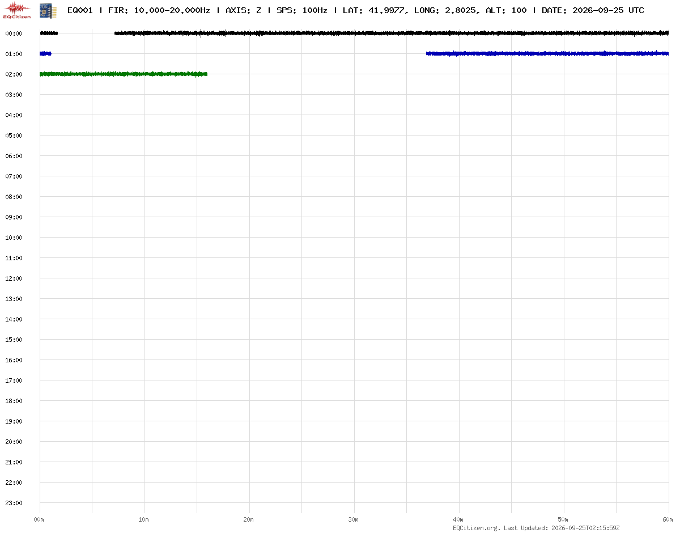Click the blue circuit board device icon
Image resolution: width=680 pixels, height=533 pixels.
(48, 10)
